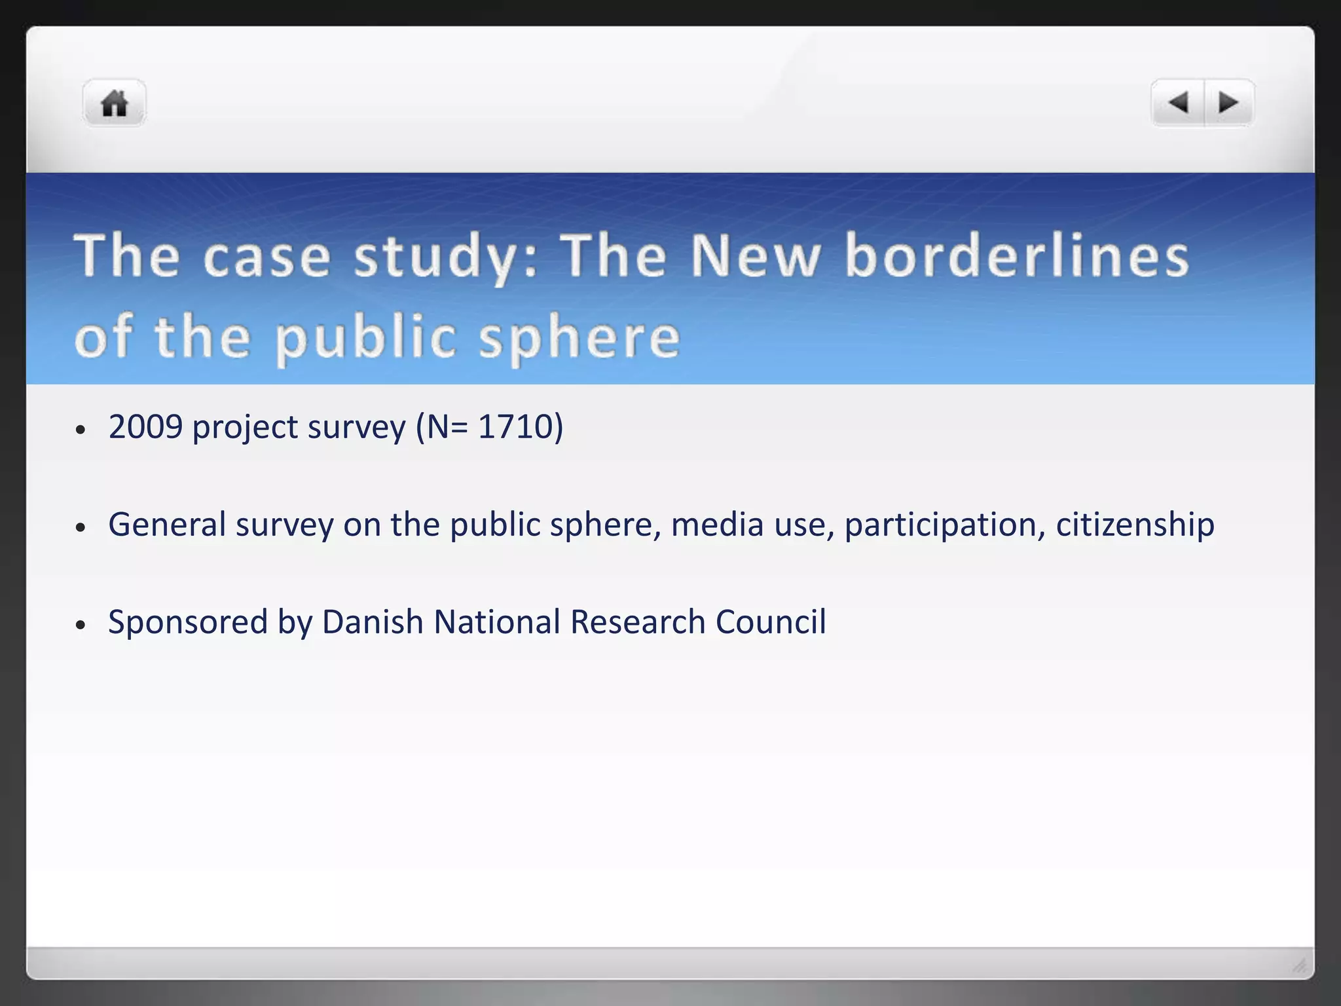
Task: Go to previous slide with left arrow
Action: (1178, 103)
